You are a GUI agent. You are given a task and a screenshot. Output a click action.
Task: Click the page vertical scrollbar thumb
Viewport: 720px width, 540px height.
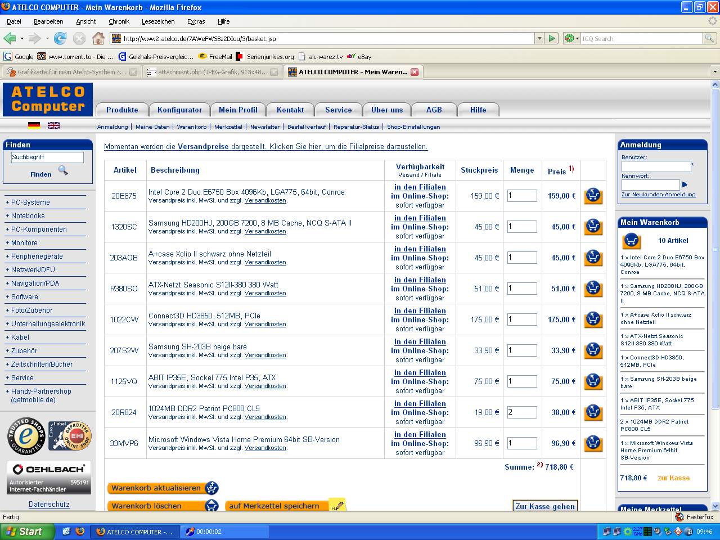tap(715, 249)
